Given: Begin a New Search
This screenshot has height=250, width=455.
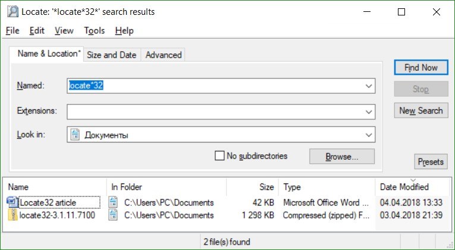Looking at the screenshot, I should point(421,110).
